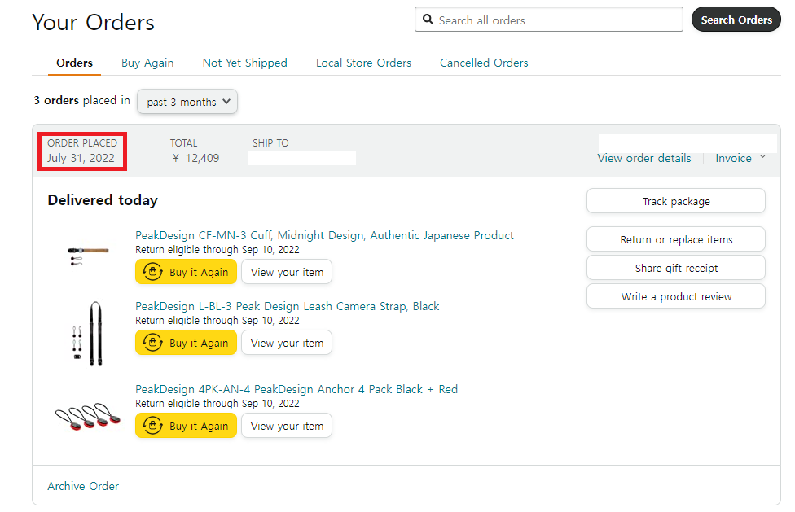Screen dimensions: 795x512
Task: Click the Your Orders page heading
Action: click(x=94, y=22)
